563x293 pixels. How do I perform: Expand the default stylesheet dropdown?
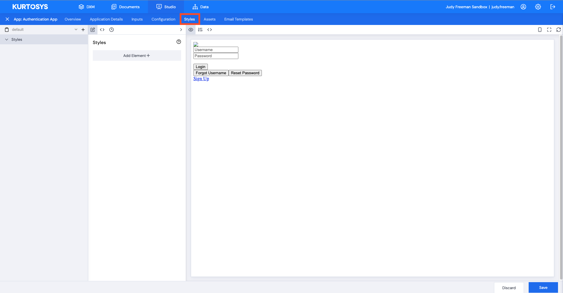coord(76,29)
